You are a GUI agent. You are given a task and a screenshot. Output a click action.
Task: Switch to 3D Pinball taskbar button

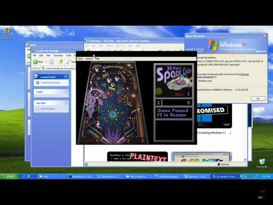(225, 177)
